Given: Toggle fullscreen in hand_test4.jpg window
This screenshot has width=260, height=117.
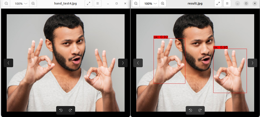Looking at the screenshot, I should [89, 3].
